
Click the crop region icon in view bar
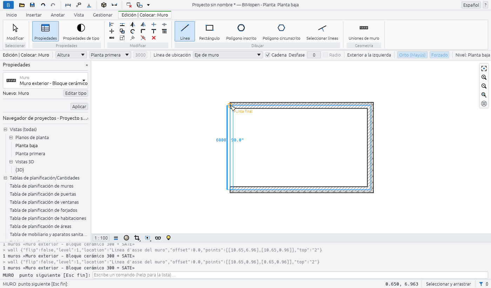137,238
